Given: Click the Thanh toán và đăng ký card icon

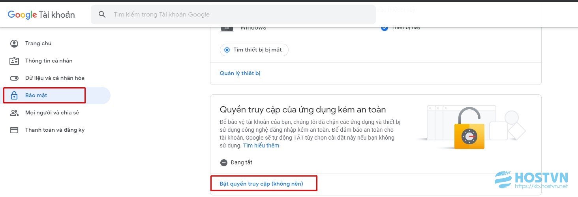Looking at the screenshot, I should tap(14, 130).
